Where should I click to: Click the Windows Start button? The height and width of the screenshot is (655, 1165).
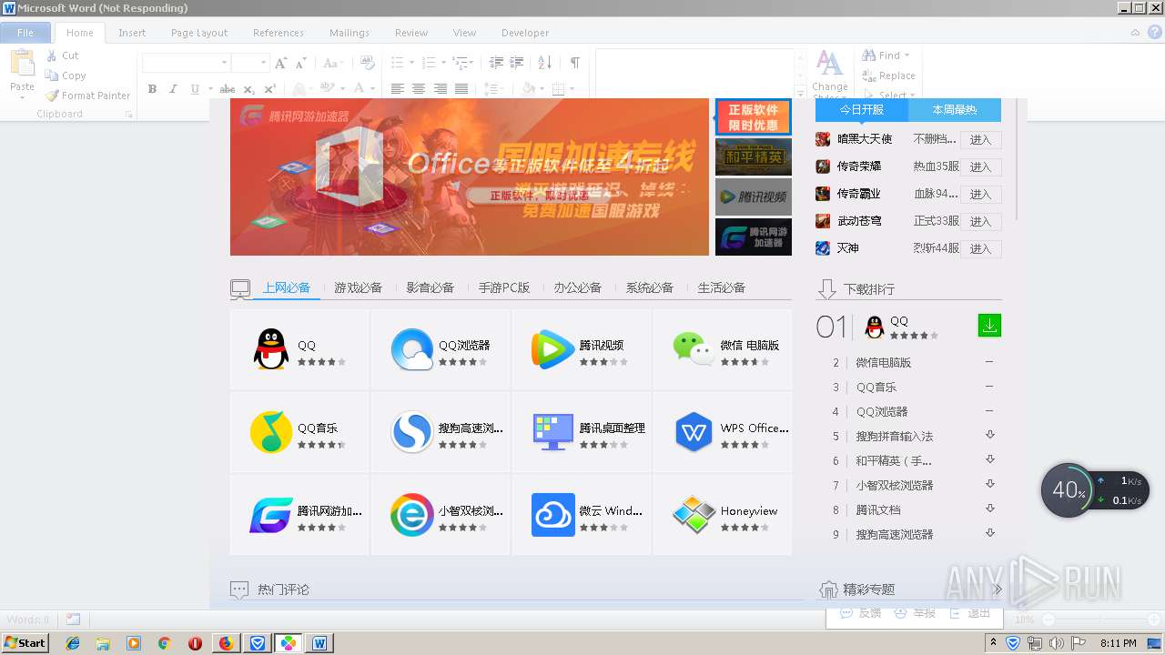25,643
